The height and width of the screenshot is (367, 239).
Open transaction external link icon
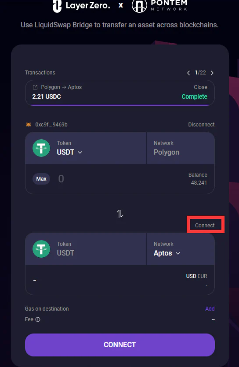35,87
